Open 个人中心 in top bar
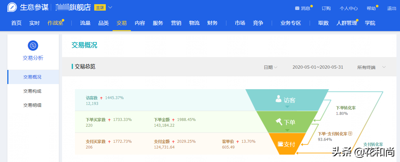The height and width of the screenshot is (162, 400). click(349, 8)
